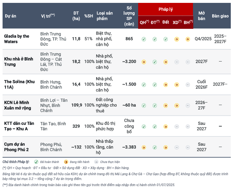Click the ĐT completed icon for KTT dân cư Tân Tạo

[x=155, y=127]
